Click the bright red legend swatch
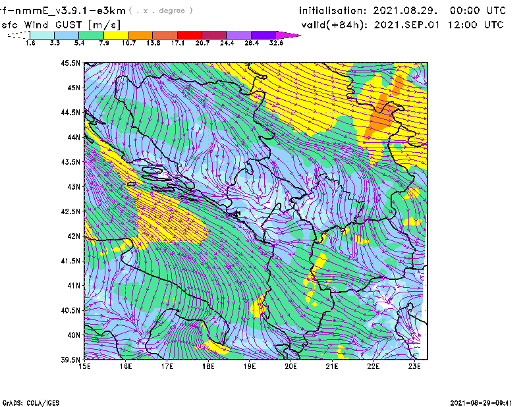Image resolution: width=527 pixels, height=407 pixels. point(190,35)
